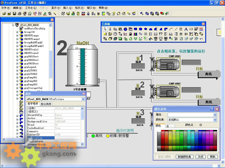Click the green circular Refresh icon in the toolbox
This screenshot has width=225, height=168.
point(130,39)
